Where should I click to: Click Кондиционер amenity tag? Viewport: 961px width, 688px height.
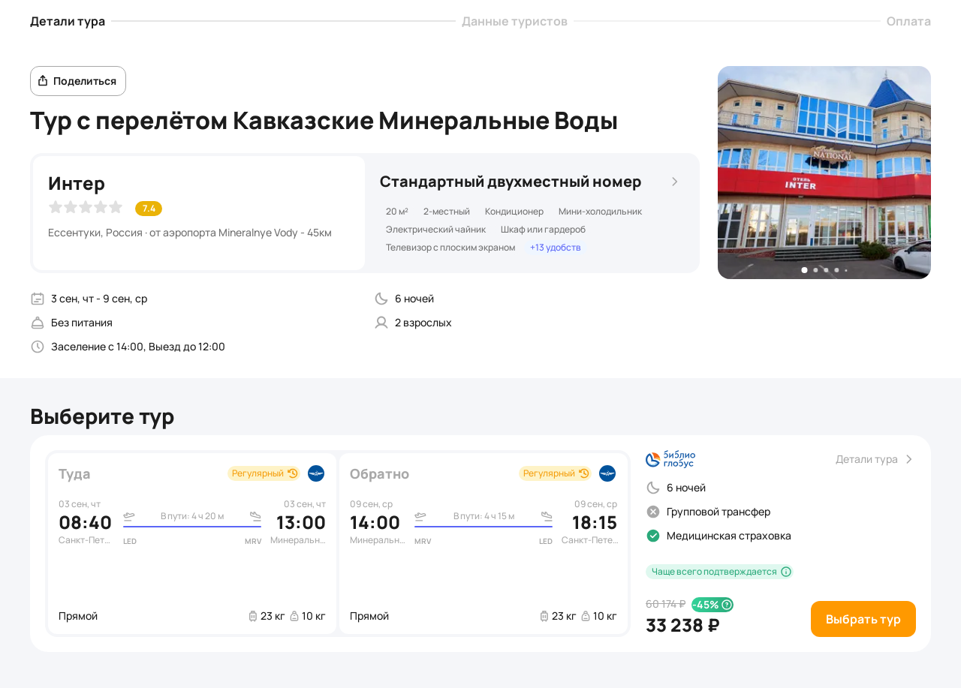coord(514,212)
